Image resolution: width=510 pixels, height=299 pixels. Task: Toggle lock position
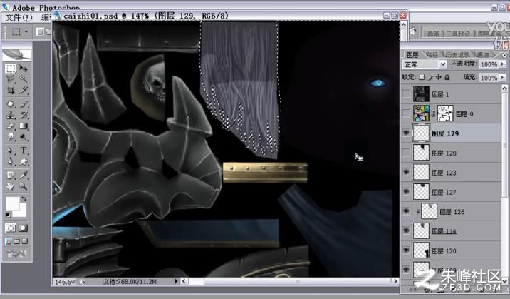(x=439, y=77)
